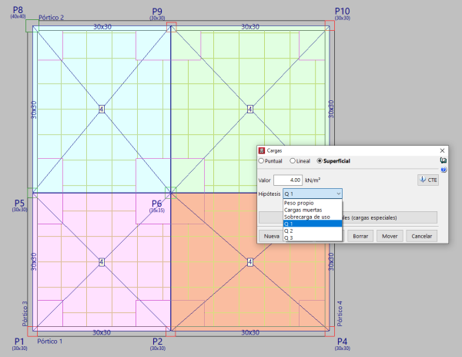Choose Cargas muertas from the hypothesis list
Image resolution: width=462 pixels, height=357 pixels.
point(313,210)
